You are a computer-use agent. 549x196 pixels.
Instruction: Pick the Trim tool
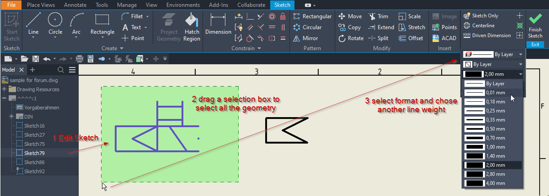pyautogui.click(x=378, y=16)
